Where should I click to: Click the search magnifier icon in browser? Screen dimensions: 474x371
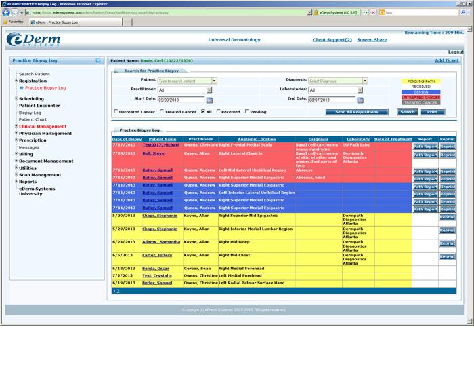[462, 12]
